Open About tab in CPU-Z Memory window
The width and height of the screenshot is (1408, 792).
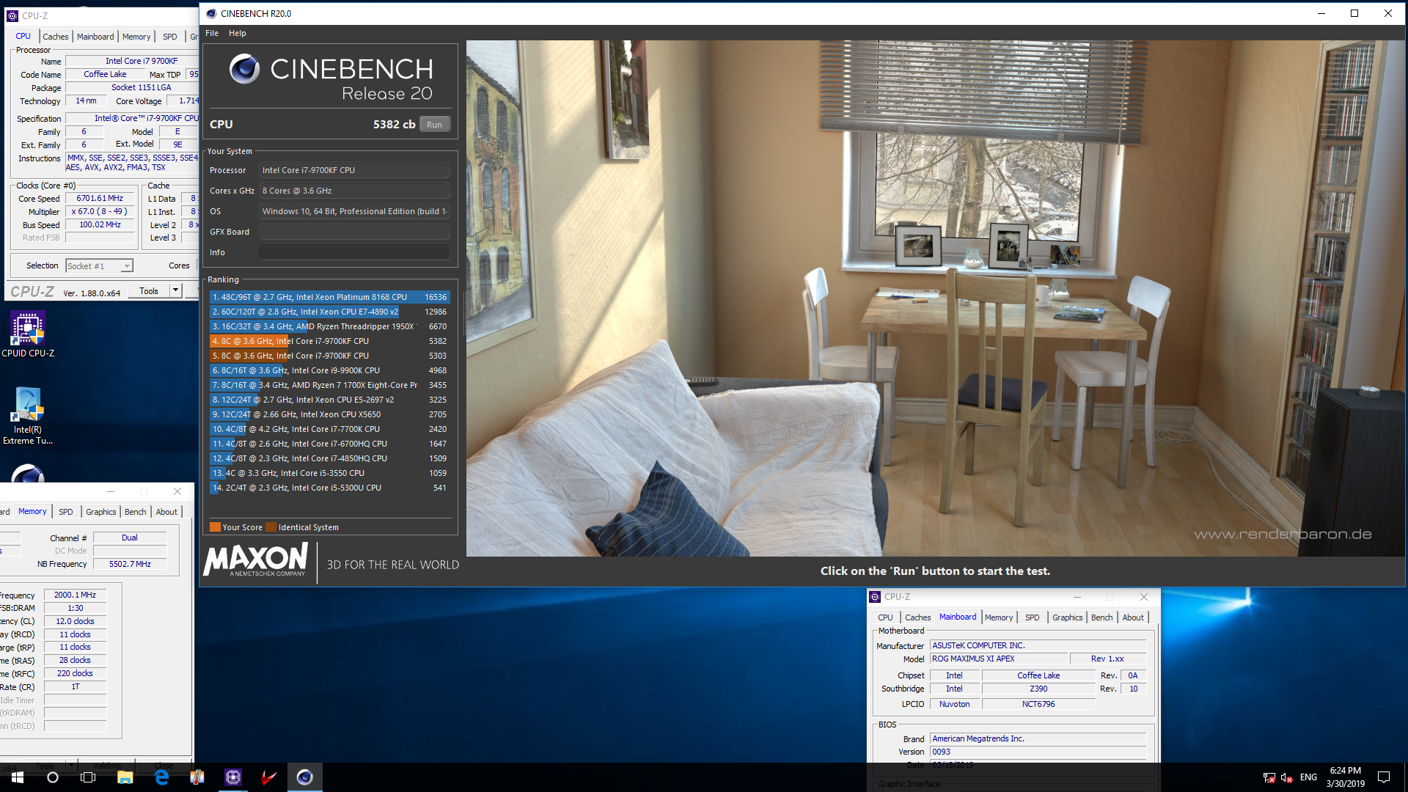[x=166, y=512]
